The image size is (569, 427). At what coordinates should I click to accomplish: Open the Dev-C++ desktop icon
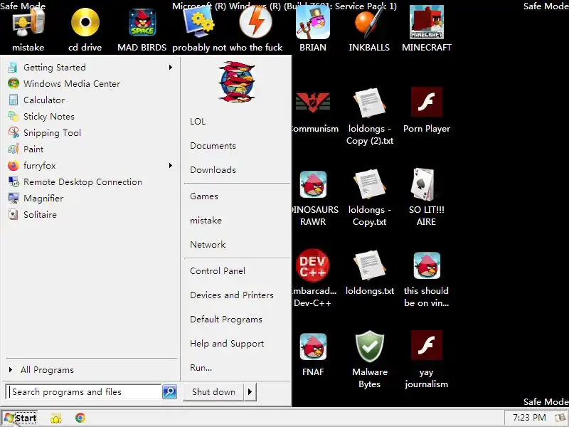[x=313, y=265]
